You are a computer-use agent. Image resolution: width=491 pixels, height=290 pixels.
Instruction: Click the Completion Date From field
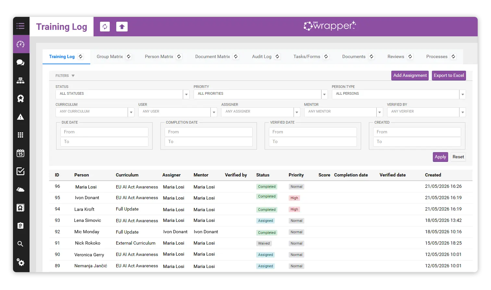(x=208, y=132)
